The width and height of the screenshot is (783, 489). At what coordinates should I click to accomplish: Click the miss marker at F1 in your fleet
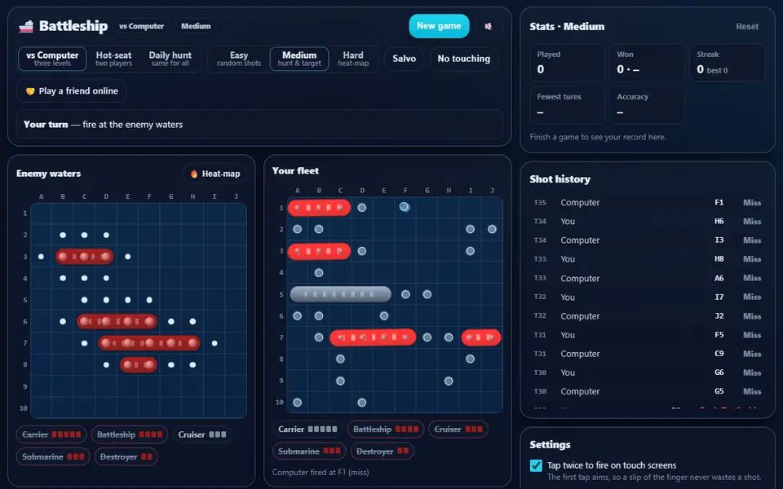click(405, 206)
